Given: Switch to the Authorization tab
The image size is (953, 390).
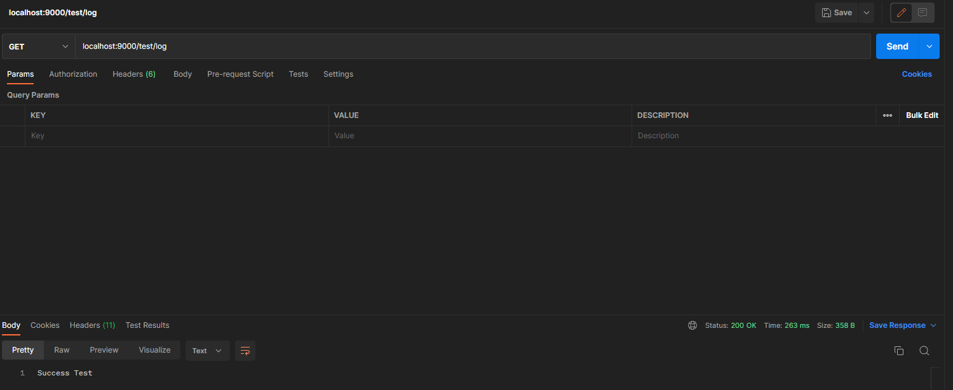Looking at the screenshot, I should (73, 74).
